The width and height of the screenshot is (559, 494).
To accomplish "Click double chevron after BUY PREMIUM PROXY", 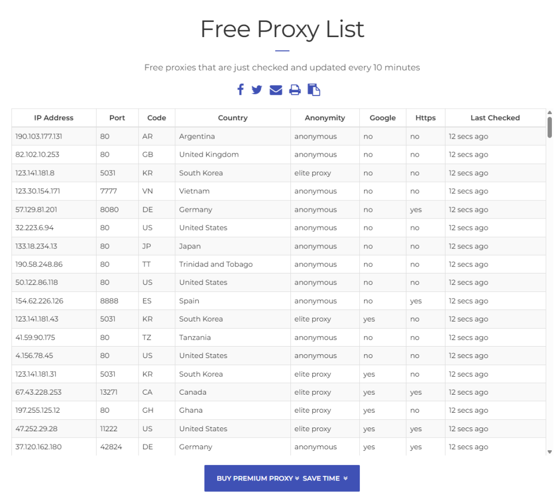I will coord(297,478).
